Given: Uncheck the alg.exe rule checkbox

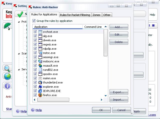Looking at the screenshot, I should 35,36.
